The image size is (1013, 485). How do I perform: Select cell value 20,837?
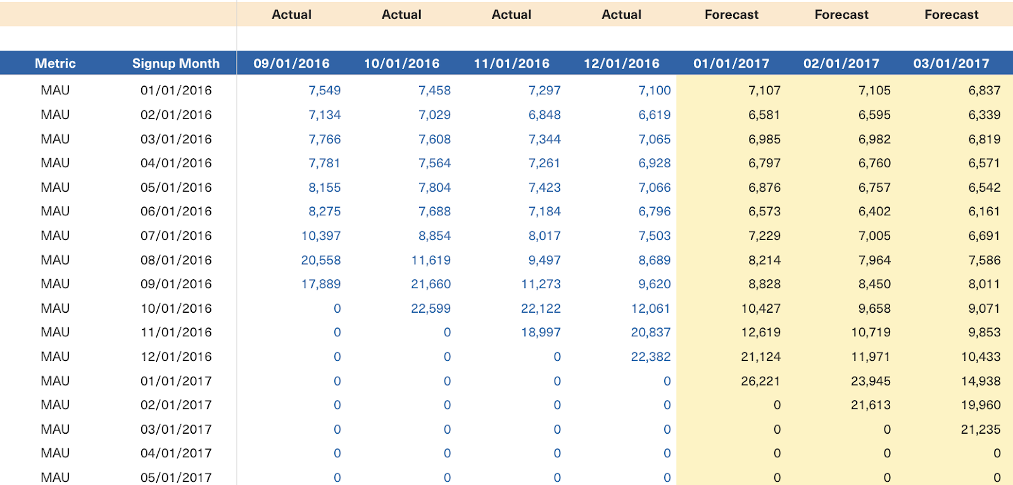(651, 332)
